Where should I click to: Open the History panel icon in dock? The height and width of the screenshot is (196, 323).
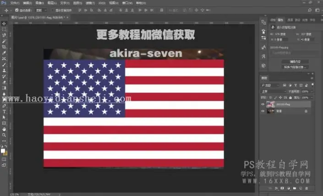pos(263,22)
